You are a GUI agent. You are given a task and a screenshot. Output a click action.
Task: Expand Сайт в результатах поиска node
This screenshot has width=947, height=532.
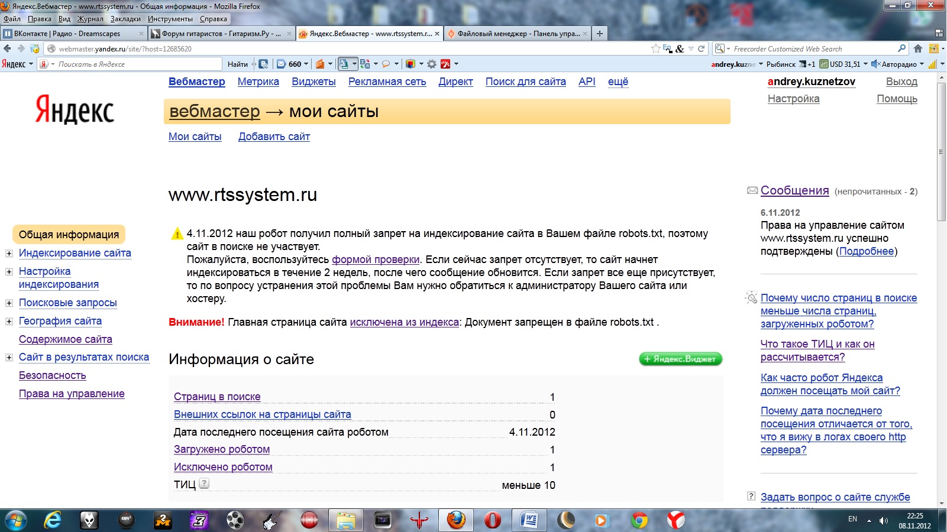9,358
